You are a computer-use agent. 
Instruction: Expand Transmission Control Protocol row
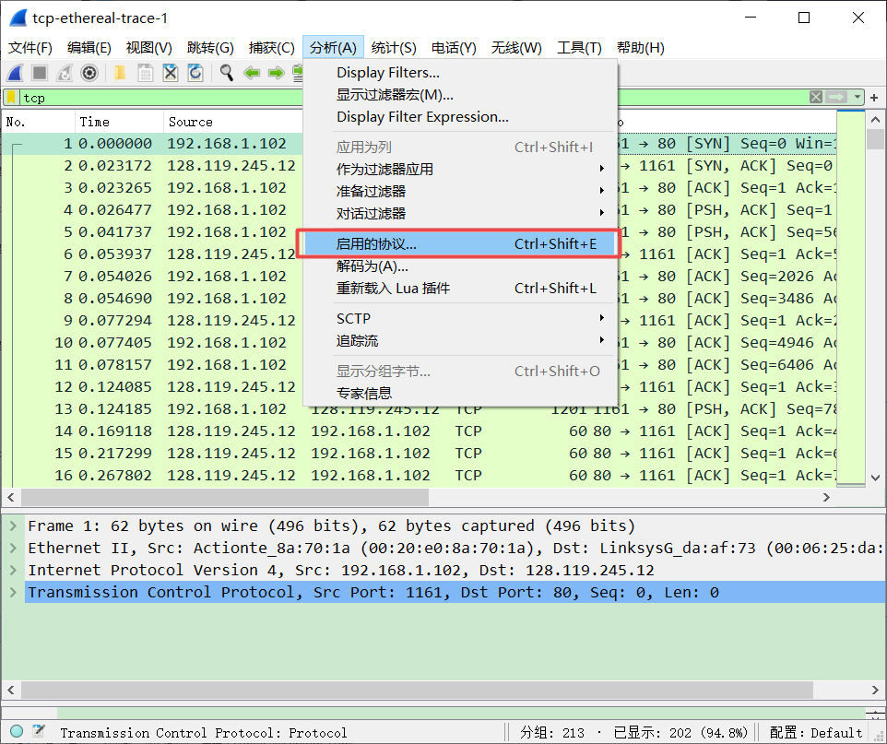[13, 593]
